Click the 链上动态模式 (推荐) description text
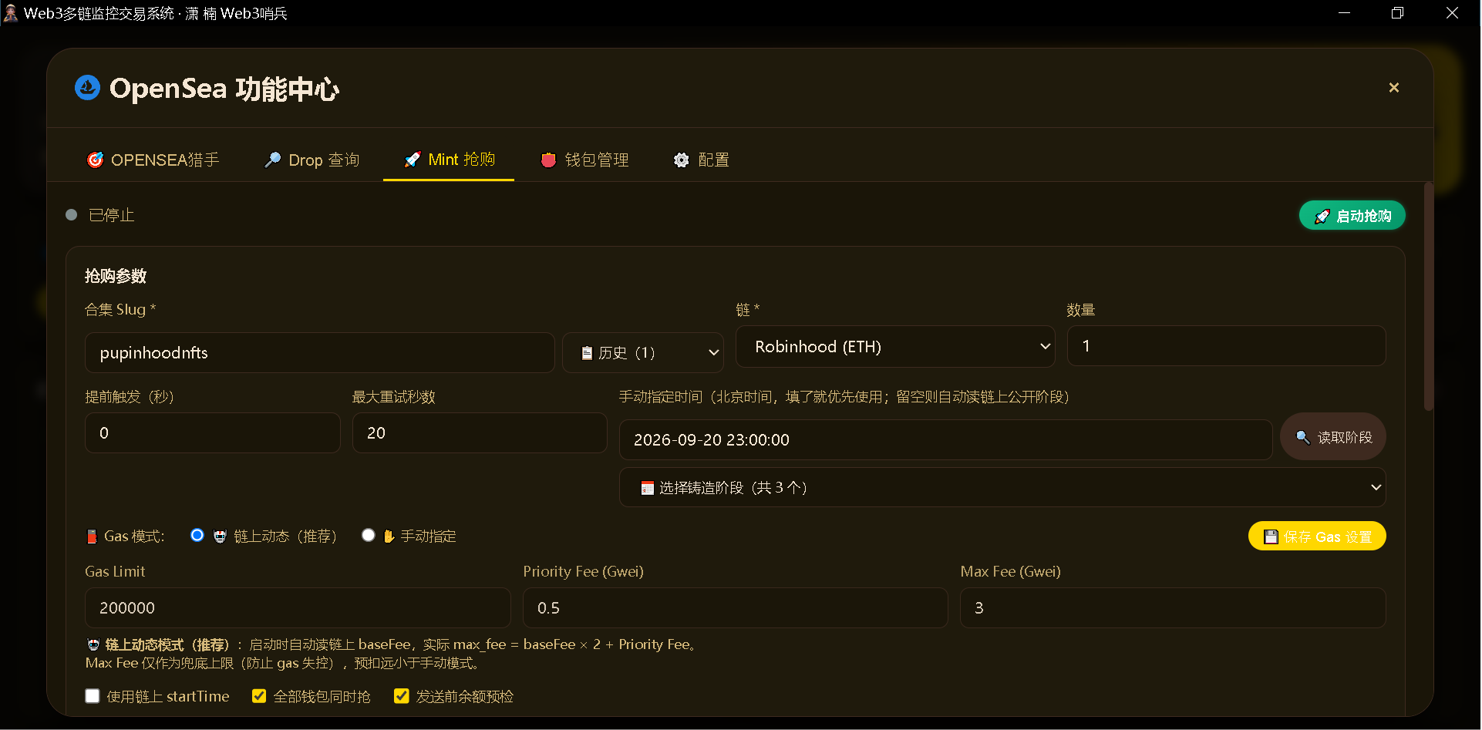Viewport: 1482px width, 730px height. pos(392,654)
